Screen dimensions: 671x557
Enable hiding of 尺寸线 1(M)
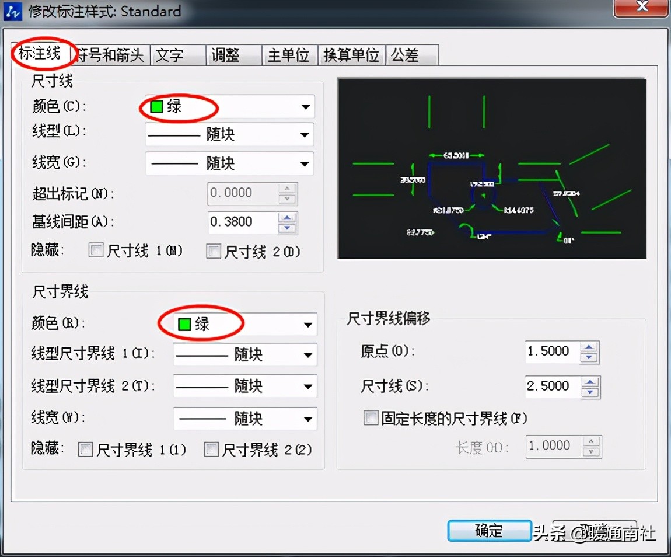[96, 250]
